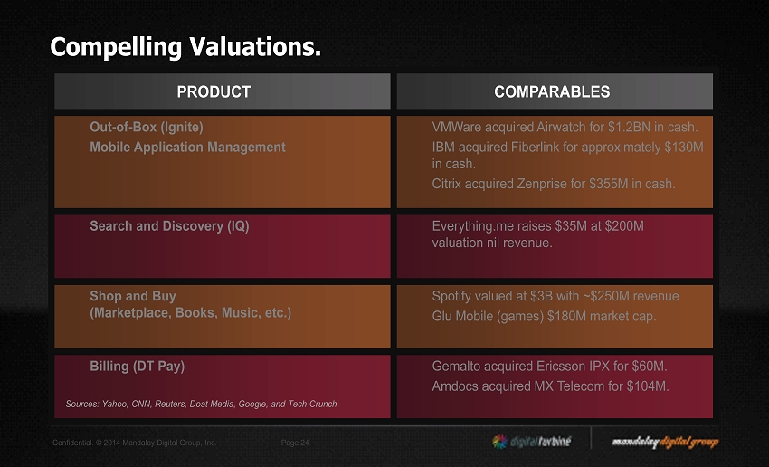Click VMWare acquired Airwatch line
Viewport: 769px width, 467px height.
point(565,127)
